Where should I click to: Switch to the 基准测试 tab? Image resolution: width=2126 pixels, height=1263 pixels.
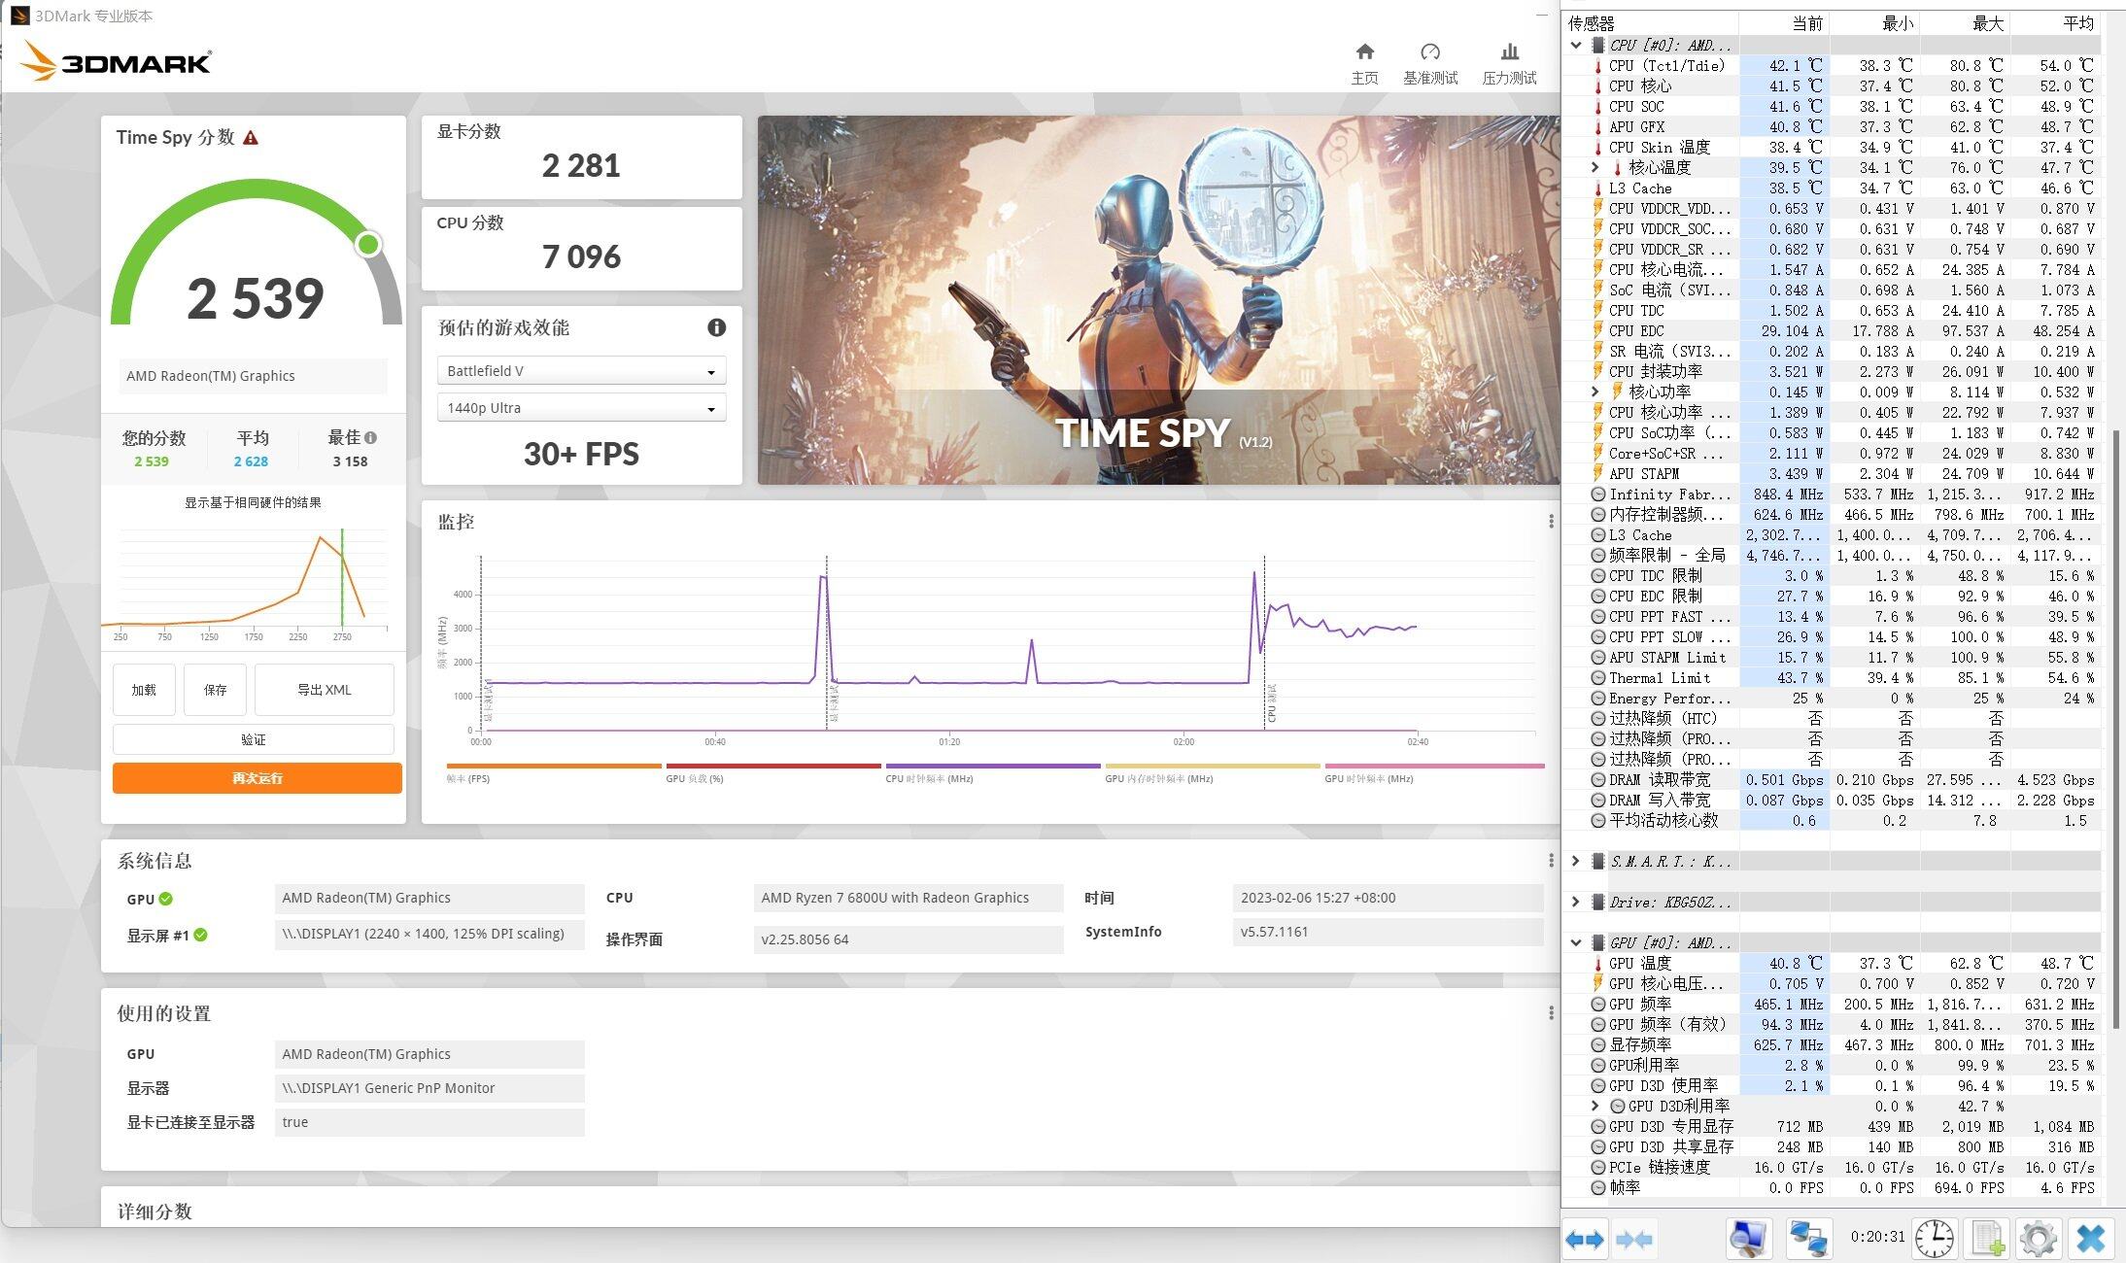[1430, 64]
